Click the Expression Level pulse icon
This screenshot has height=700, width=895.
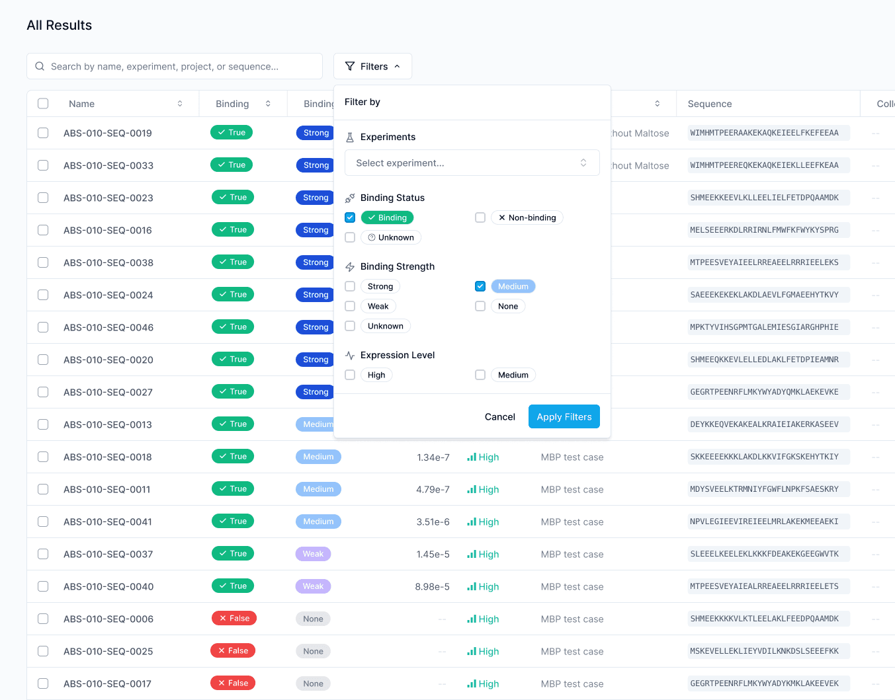coord(350,356)
